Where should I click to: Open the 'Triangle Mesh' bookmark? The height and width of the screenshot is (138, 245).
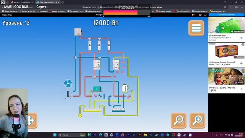[x=182, y=11]
